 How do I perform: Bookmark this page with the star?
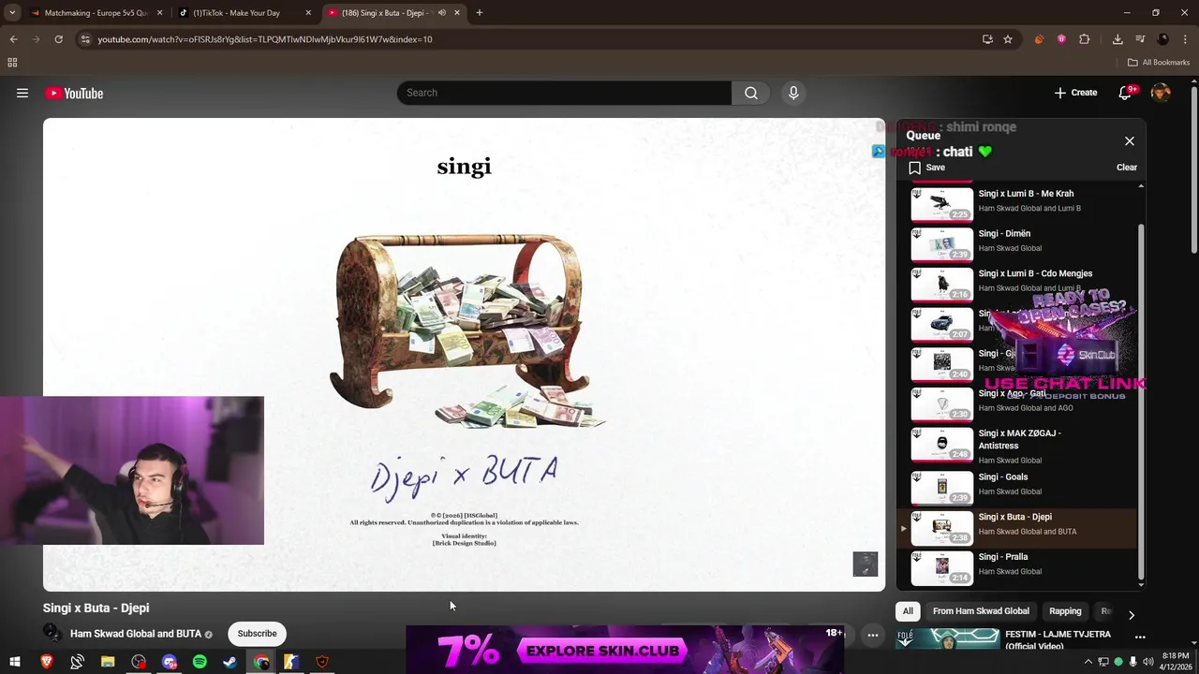(1008, 39)
